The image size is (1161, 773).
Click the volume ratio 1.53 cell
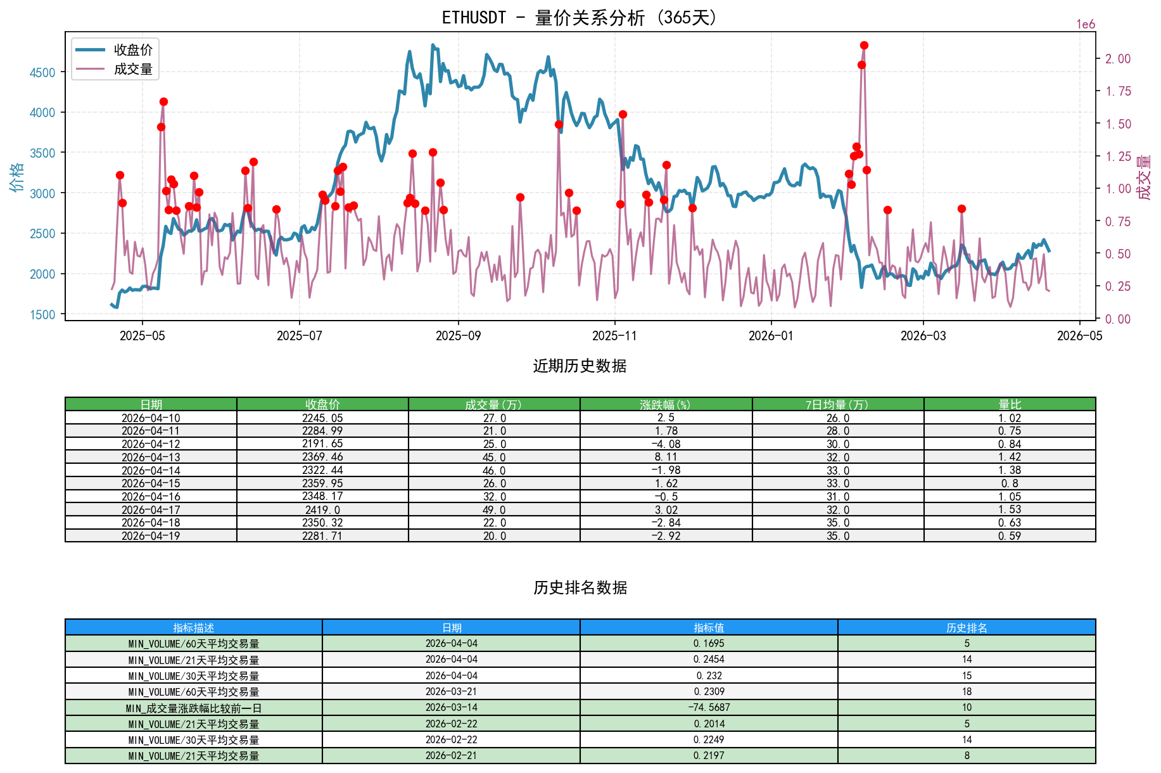[x=1010, y=509]
